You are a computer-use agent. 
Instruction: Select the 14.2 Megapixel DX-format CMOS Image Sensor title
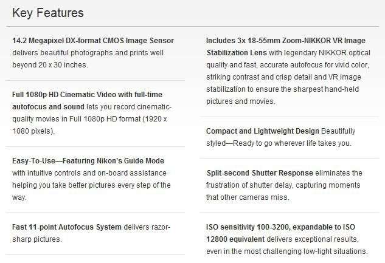(x=93, y=41)
